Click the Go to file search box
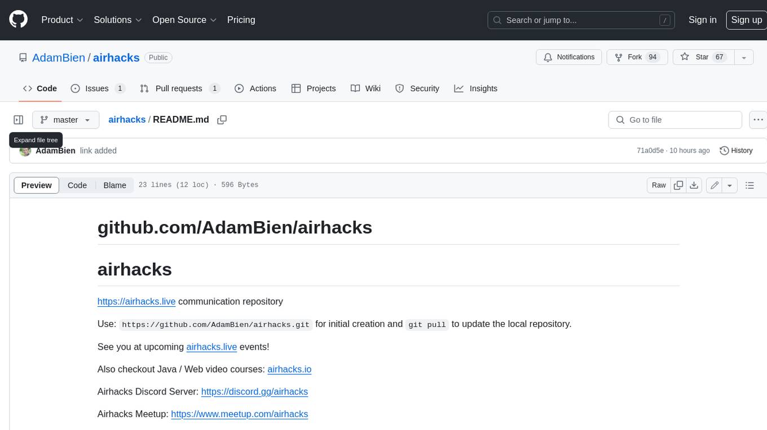767x430 pixels. tap(675, 120)
